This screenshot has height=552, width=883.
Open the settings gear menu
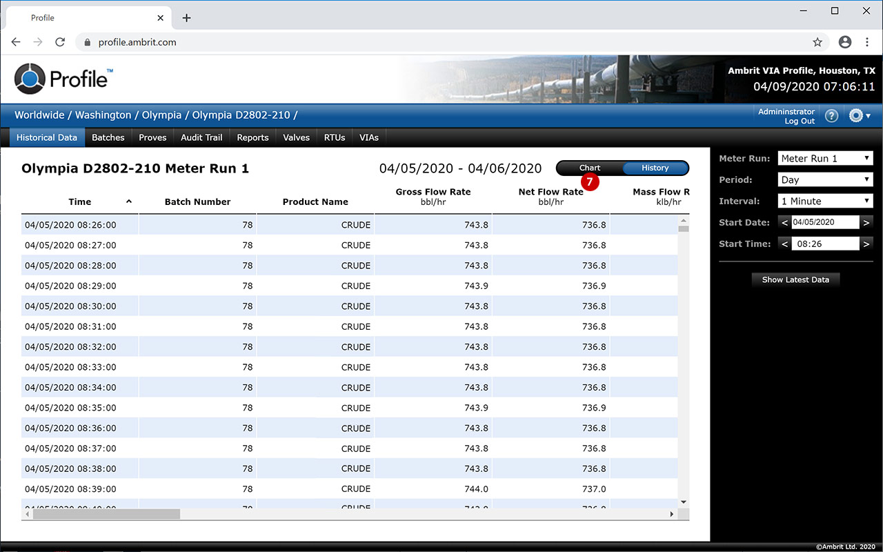(x=858, y=116)
